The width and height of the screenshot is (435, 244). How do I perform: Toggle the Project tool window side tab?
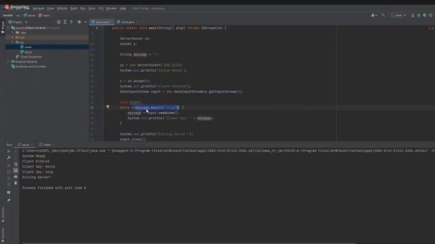coord(3,27)
